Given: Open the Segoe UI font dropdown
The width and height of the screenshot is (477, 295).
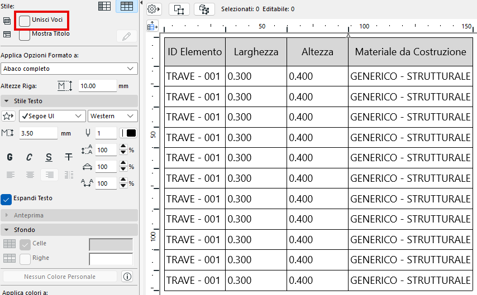Looking at the screenshot, I should [x=53, y=116].
